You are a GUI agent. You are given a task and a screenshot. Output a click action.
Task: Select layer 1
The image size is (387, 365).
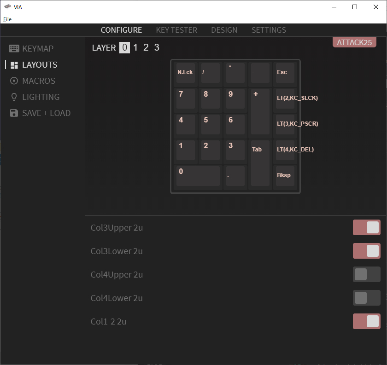tap(135, 47)
